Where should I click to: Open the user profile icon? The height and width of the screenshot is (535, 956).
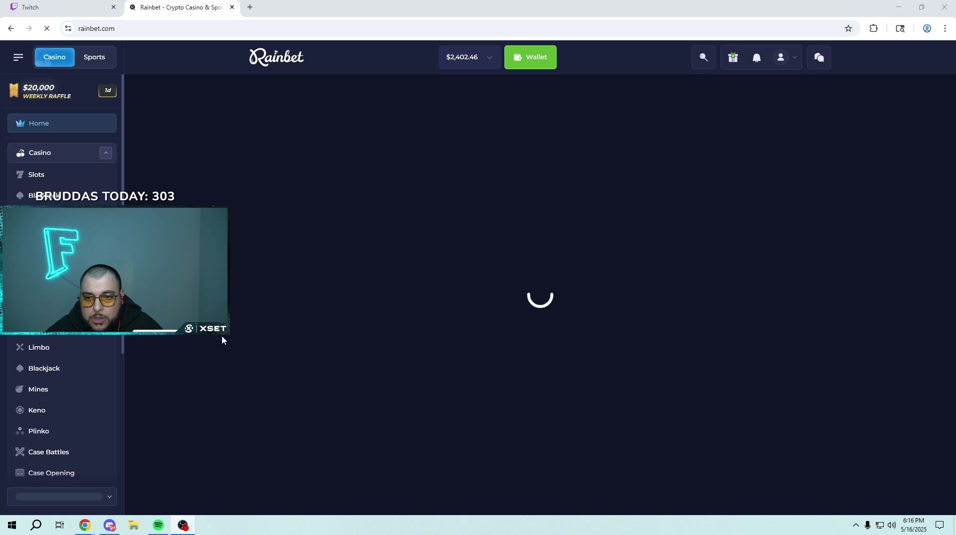[781, 58]
